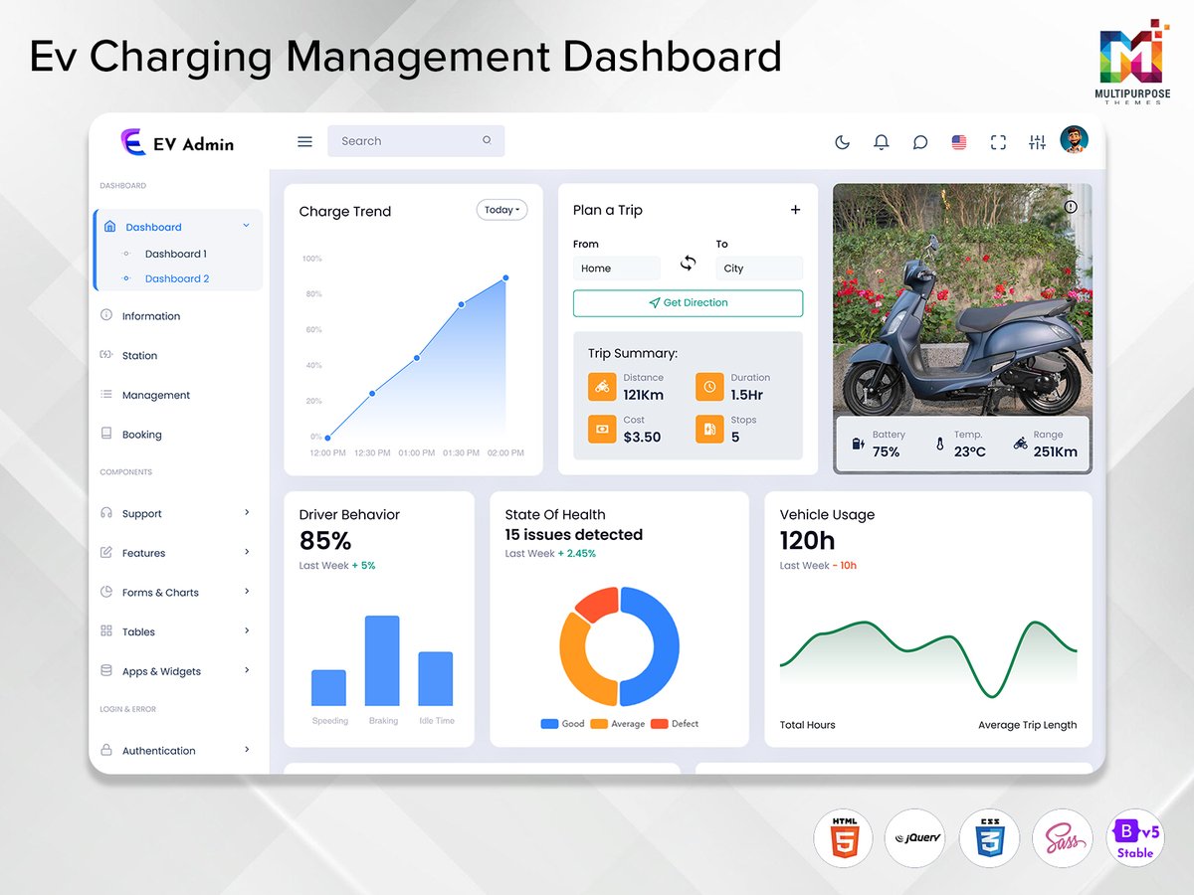
Task: Open Dashboard 1 submenu item
Action: [176, 254]
